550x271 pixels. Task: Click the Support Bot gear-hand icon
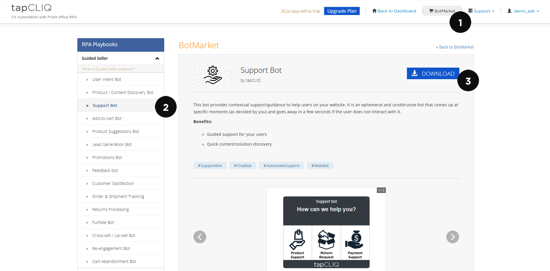click(213, 75)
